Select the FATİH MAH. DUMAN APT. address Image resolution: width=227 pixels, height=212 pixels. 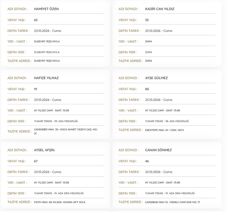[x=60, y=202]
